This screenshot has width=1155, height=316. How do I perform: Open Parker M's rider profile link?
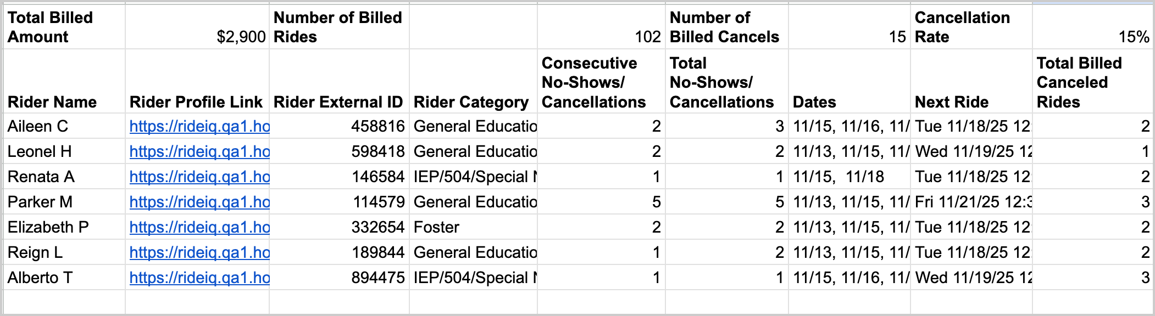(199, 202)
